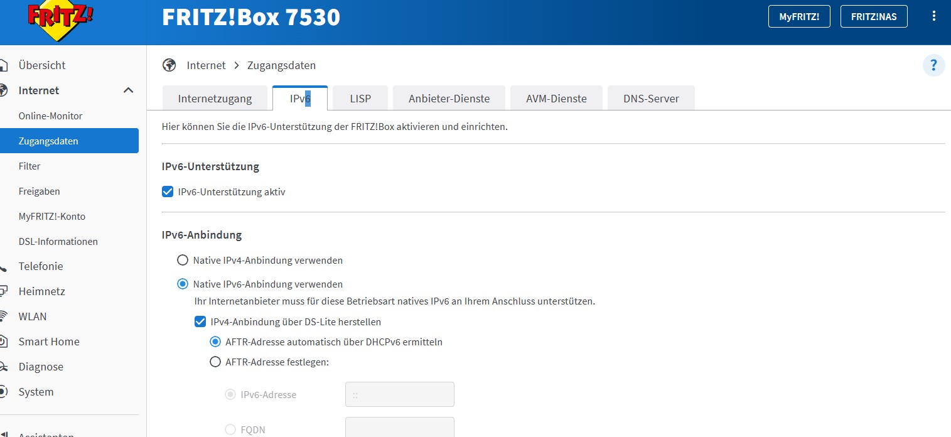
Task: Click the FQDN input field
Action: [x=399, y=428]
